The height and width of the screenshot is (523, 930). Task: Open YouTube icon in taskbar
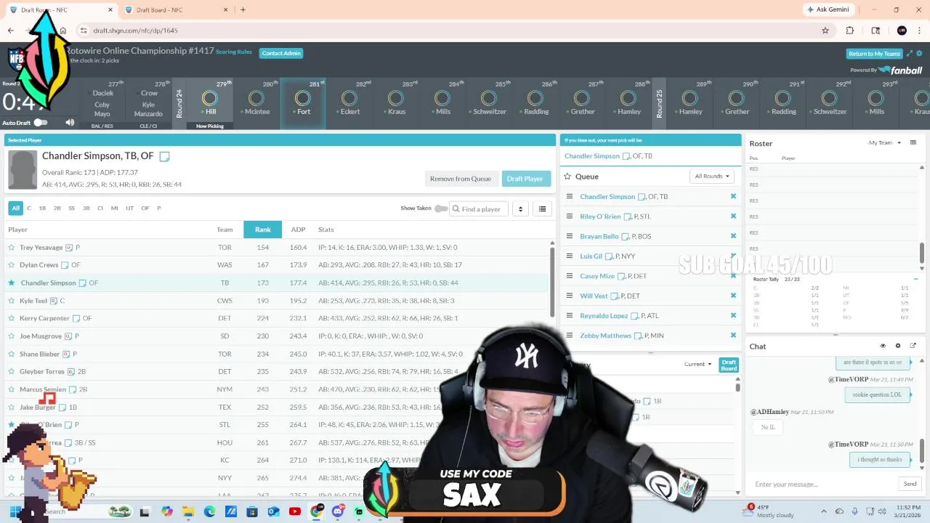(x=294, y=512)
